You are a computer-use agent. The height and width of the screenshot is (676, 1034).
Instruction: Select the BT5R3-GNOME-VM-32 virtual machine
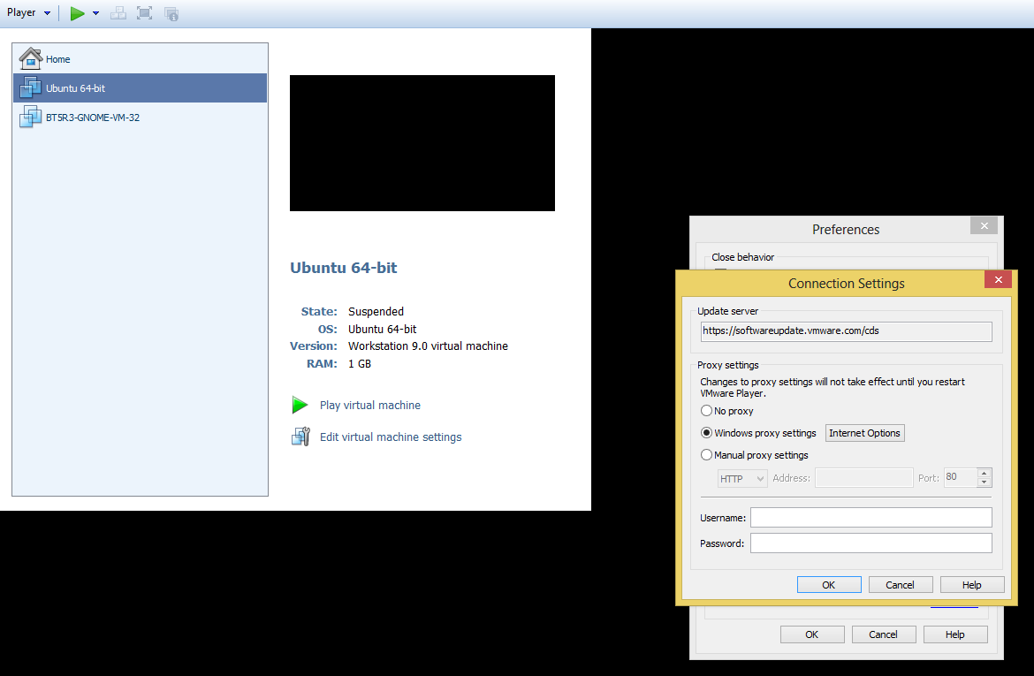click(x=140, y=118)
